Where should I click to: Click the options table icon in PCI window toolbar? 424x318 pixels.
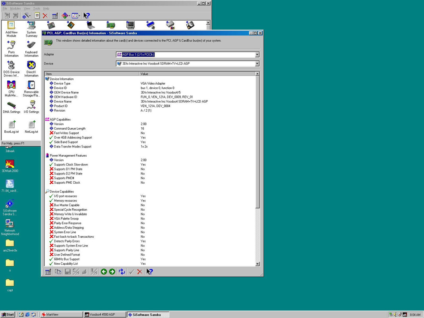click(x=48, y=272)
